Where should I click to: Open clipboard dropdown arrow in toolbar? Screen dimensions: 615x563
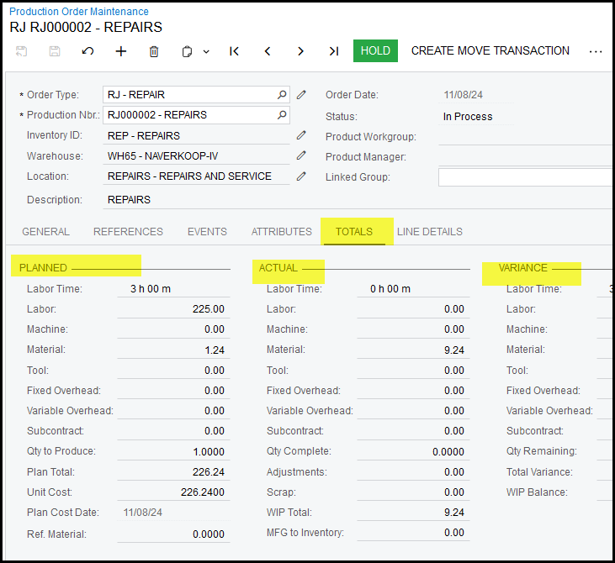(206, 51)
